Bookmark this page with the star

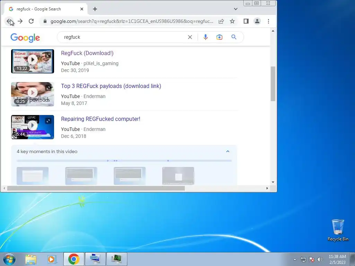pyautogui.click(x=232, y=21)
